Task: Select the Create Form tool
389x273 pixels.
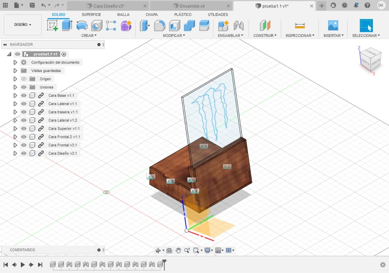Action: (x=126, y=26)
